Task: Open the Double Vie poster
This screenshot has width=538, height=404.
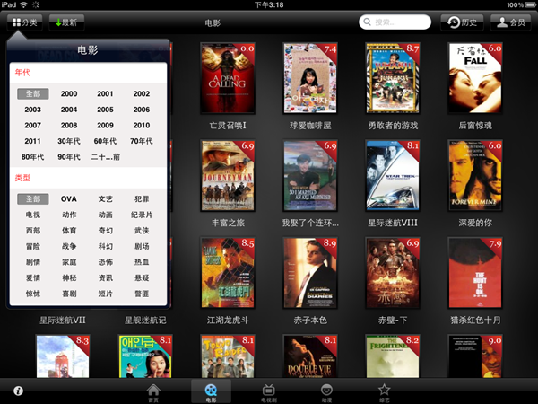Action: (x=310, y=356)
